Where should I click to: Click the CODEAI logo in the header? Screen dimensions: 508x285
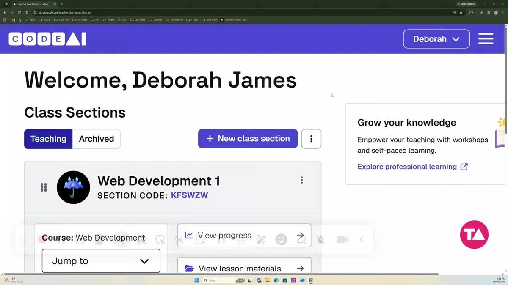(x=47, y=39)
